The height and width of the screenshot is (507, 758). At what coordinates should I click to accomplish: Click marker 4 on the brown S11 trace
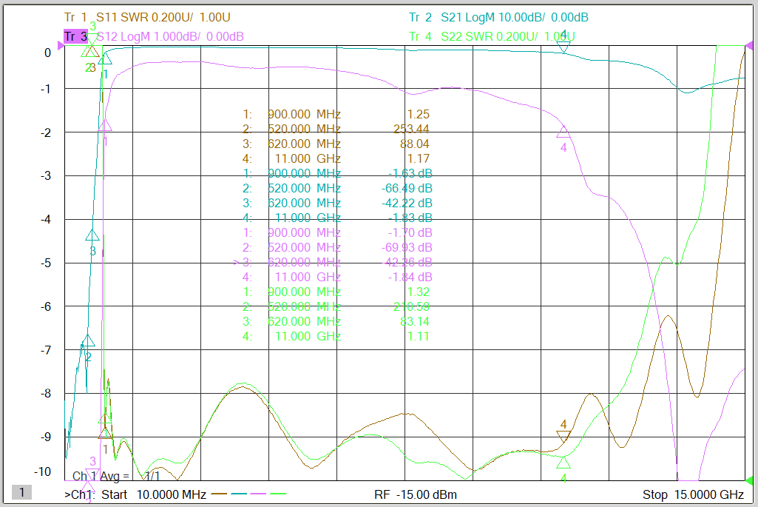[x=564, y=437]
